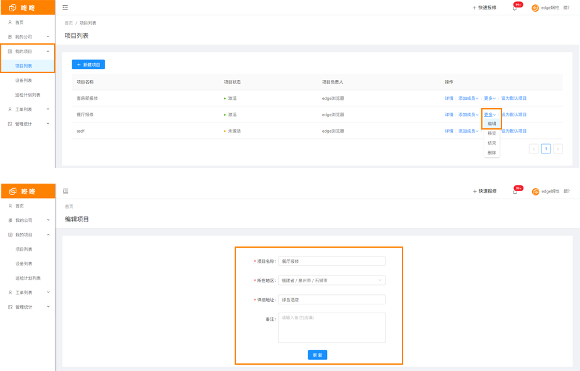This screenshot has height=371, width=580.
Task: Click the sidebar collapse icon on 项目列表 page
Action: [65, 8]
